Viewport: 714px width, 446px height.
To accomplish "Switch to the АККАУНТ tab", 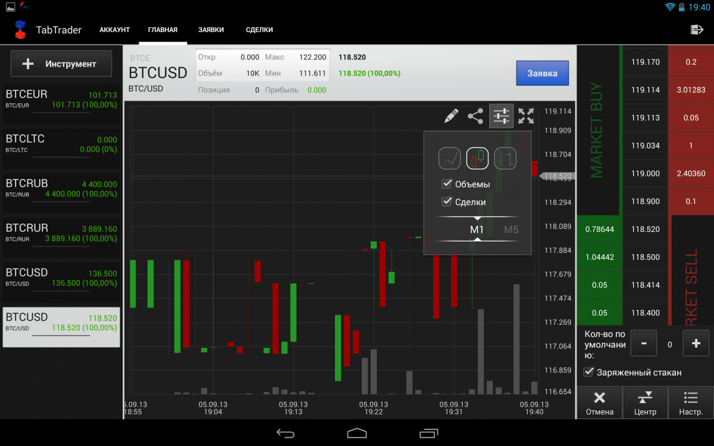I will coord(115,30).
